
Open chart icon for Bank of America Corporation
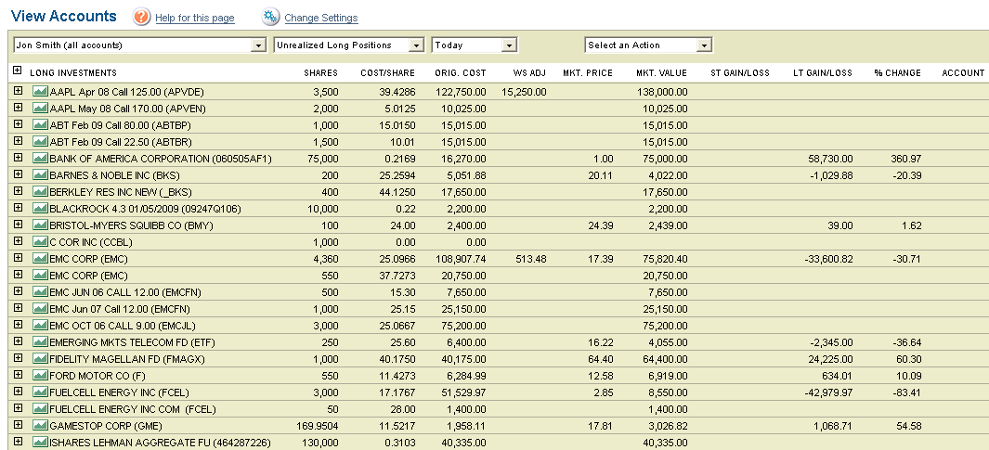(x=40, y=159)
